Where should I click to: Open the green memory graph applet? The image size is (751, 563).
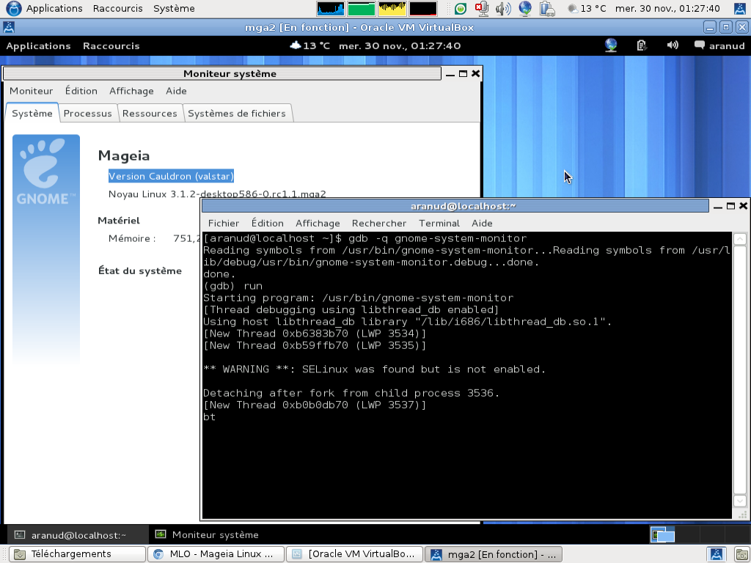click(361, 9)
